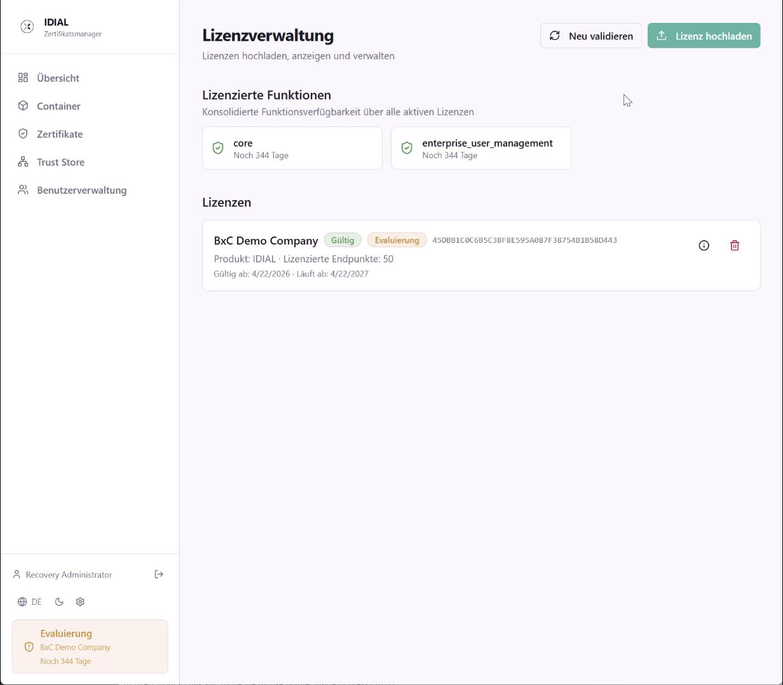Click 'Noch 344 Tage' under core

tap(261, 156)
